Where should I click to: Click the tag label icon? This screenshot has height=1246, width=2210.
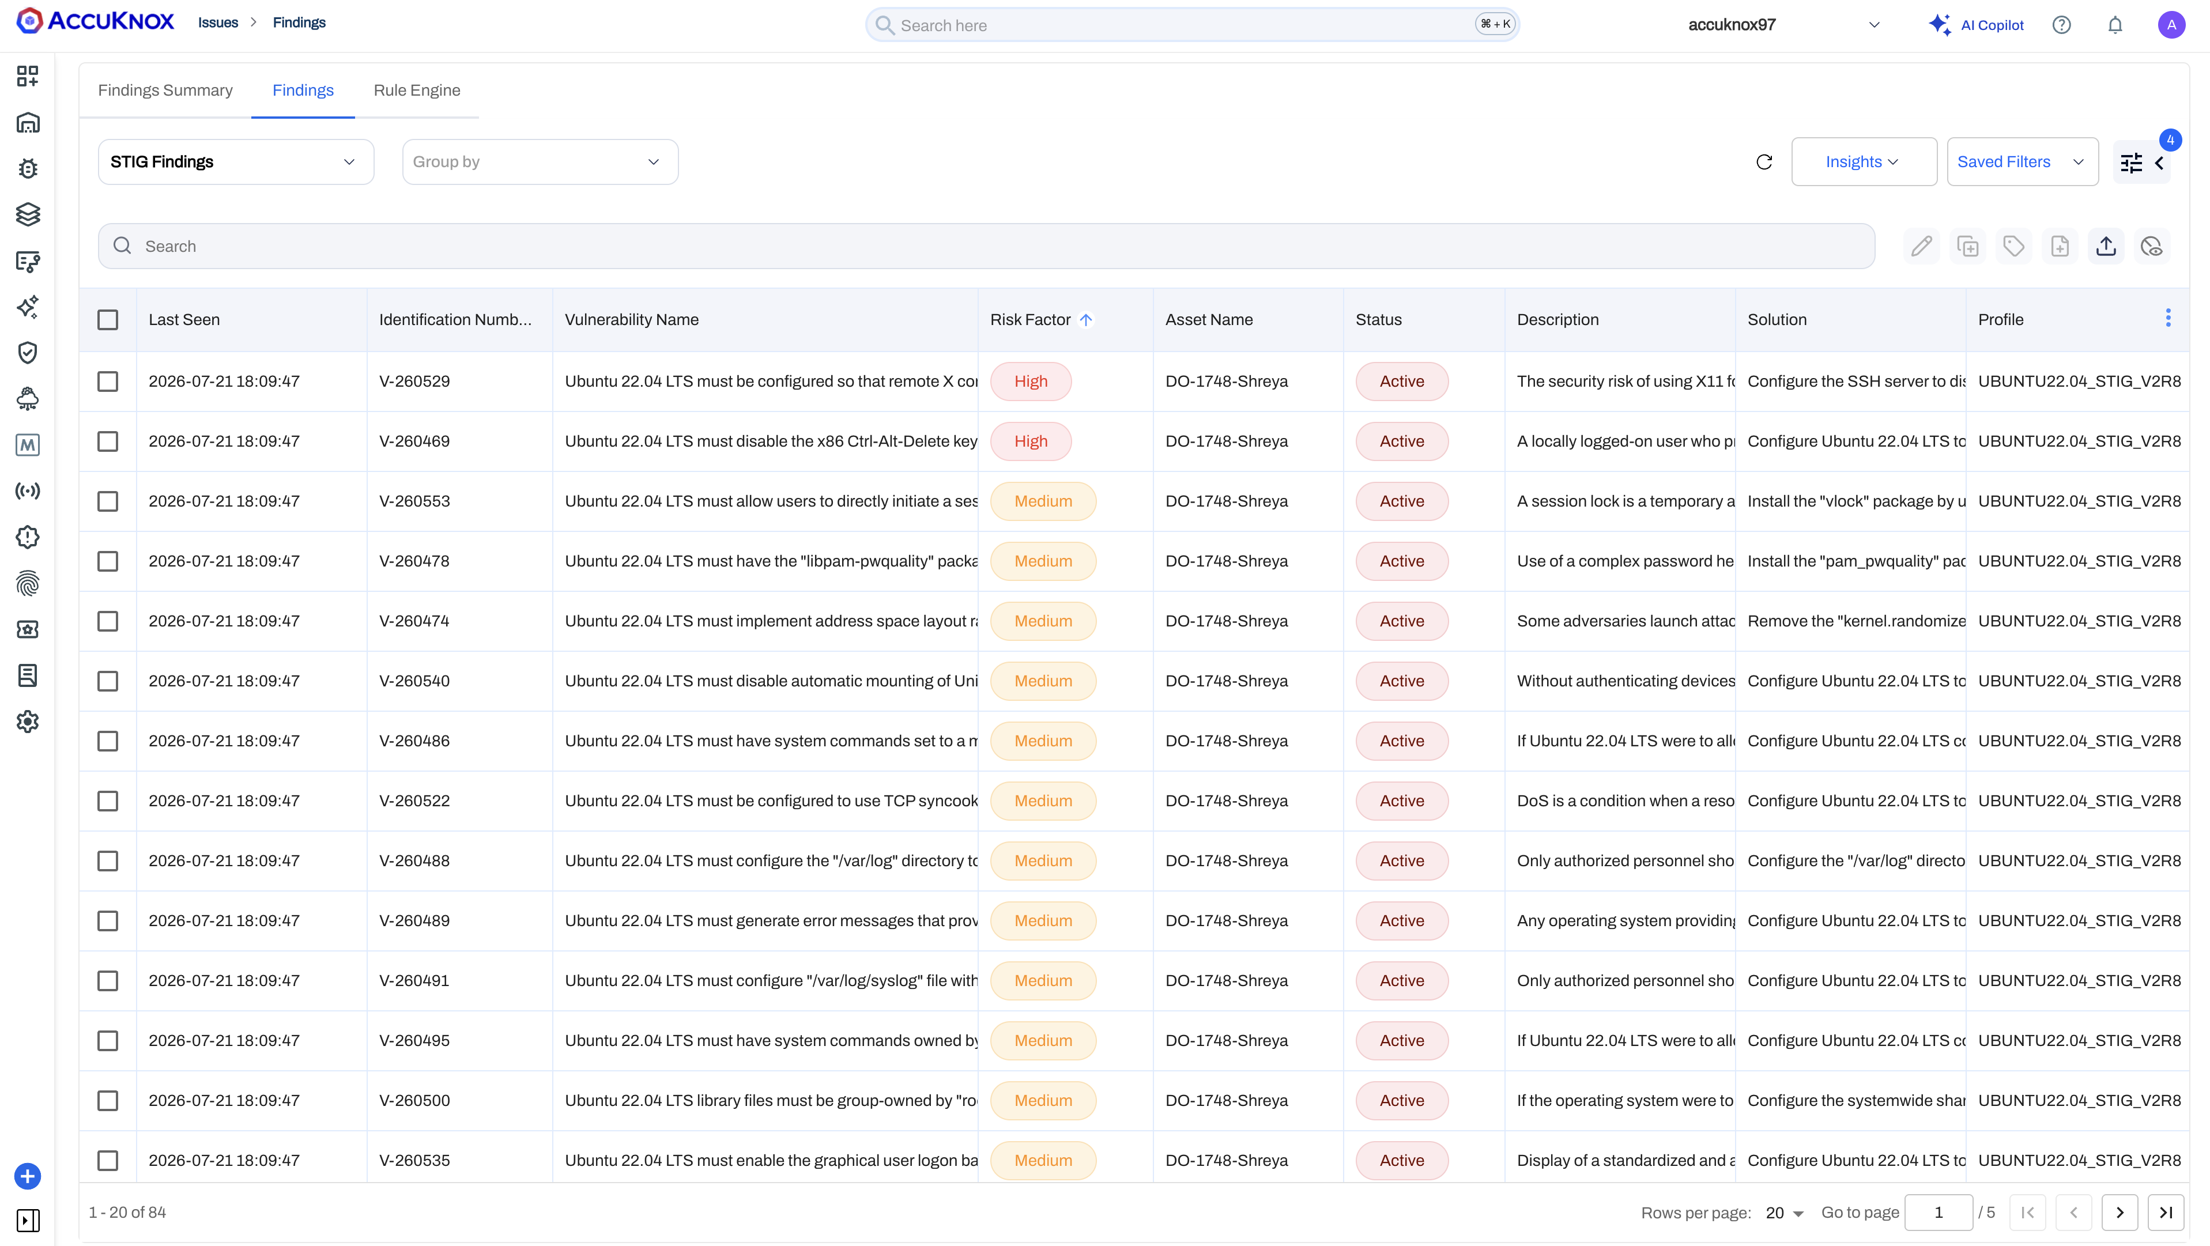click(x=2013, y=247)
